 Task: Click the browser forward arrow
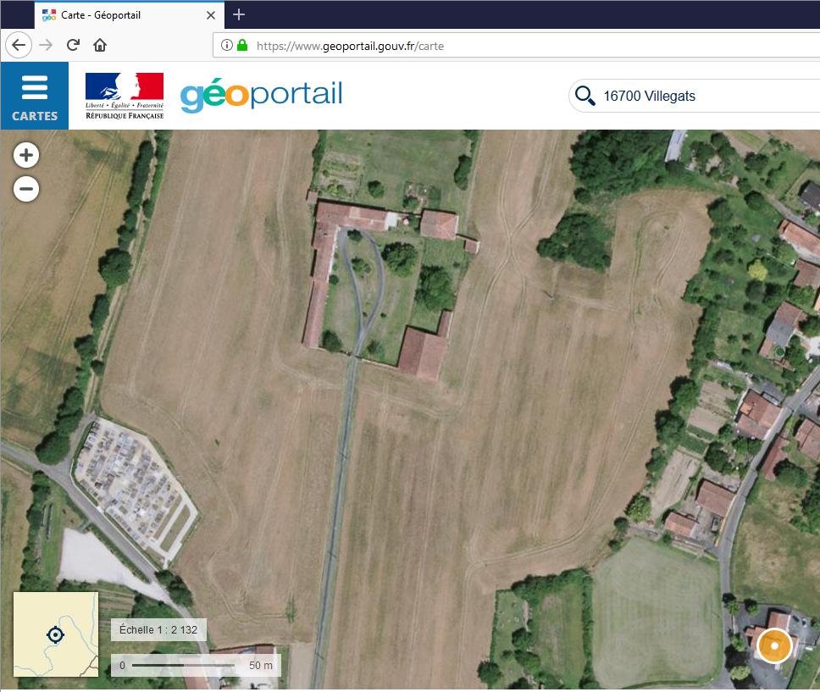46,46
